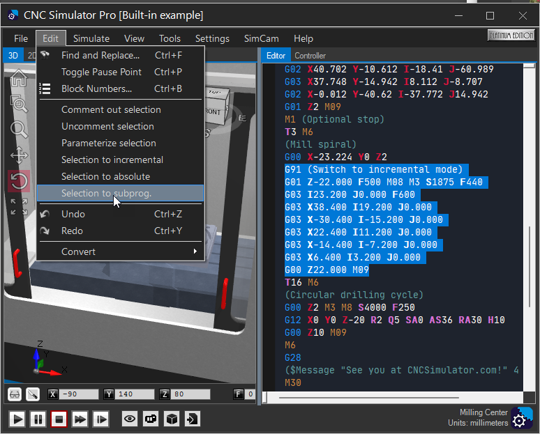Toggle the eye visibility icon
This screenshot has height=434, width=540.
point(130,419)
